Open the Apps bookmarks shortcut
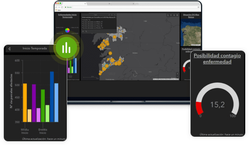Viewport: 249px width, 145px height. click(x=58, y=10)
